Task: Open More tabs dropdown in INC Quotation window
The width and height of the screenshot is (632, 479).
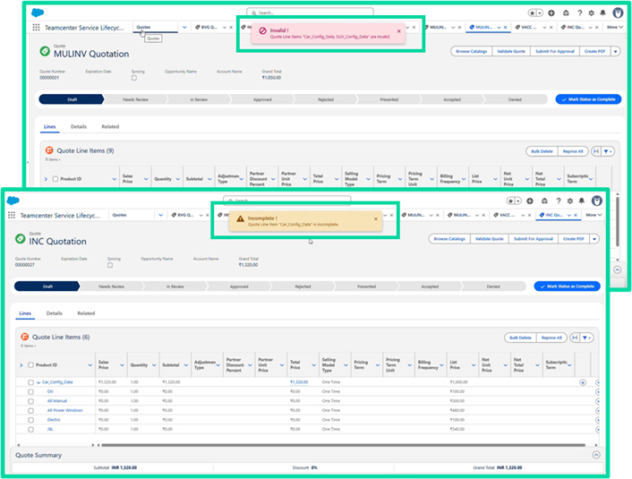Action: (x=594, y=215)
